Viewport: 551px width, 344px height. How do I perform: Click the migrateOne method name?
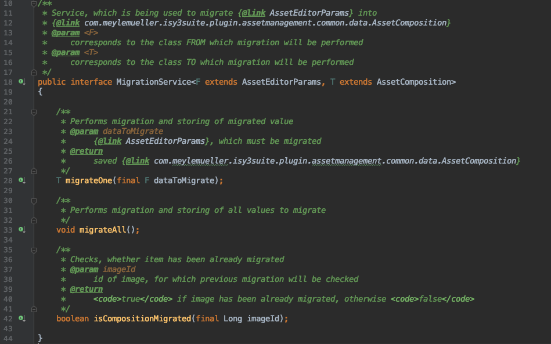pos(88,181)
